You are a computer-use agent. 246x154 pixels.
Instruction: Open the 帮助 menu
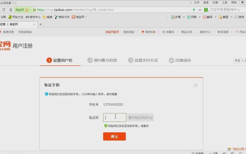[234, 2]
